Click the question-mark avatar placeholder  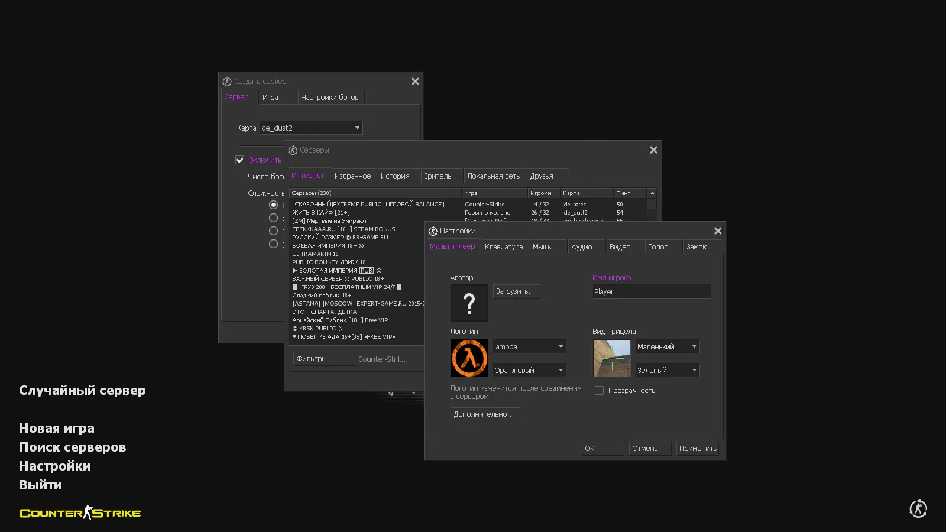point(469,303)
